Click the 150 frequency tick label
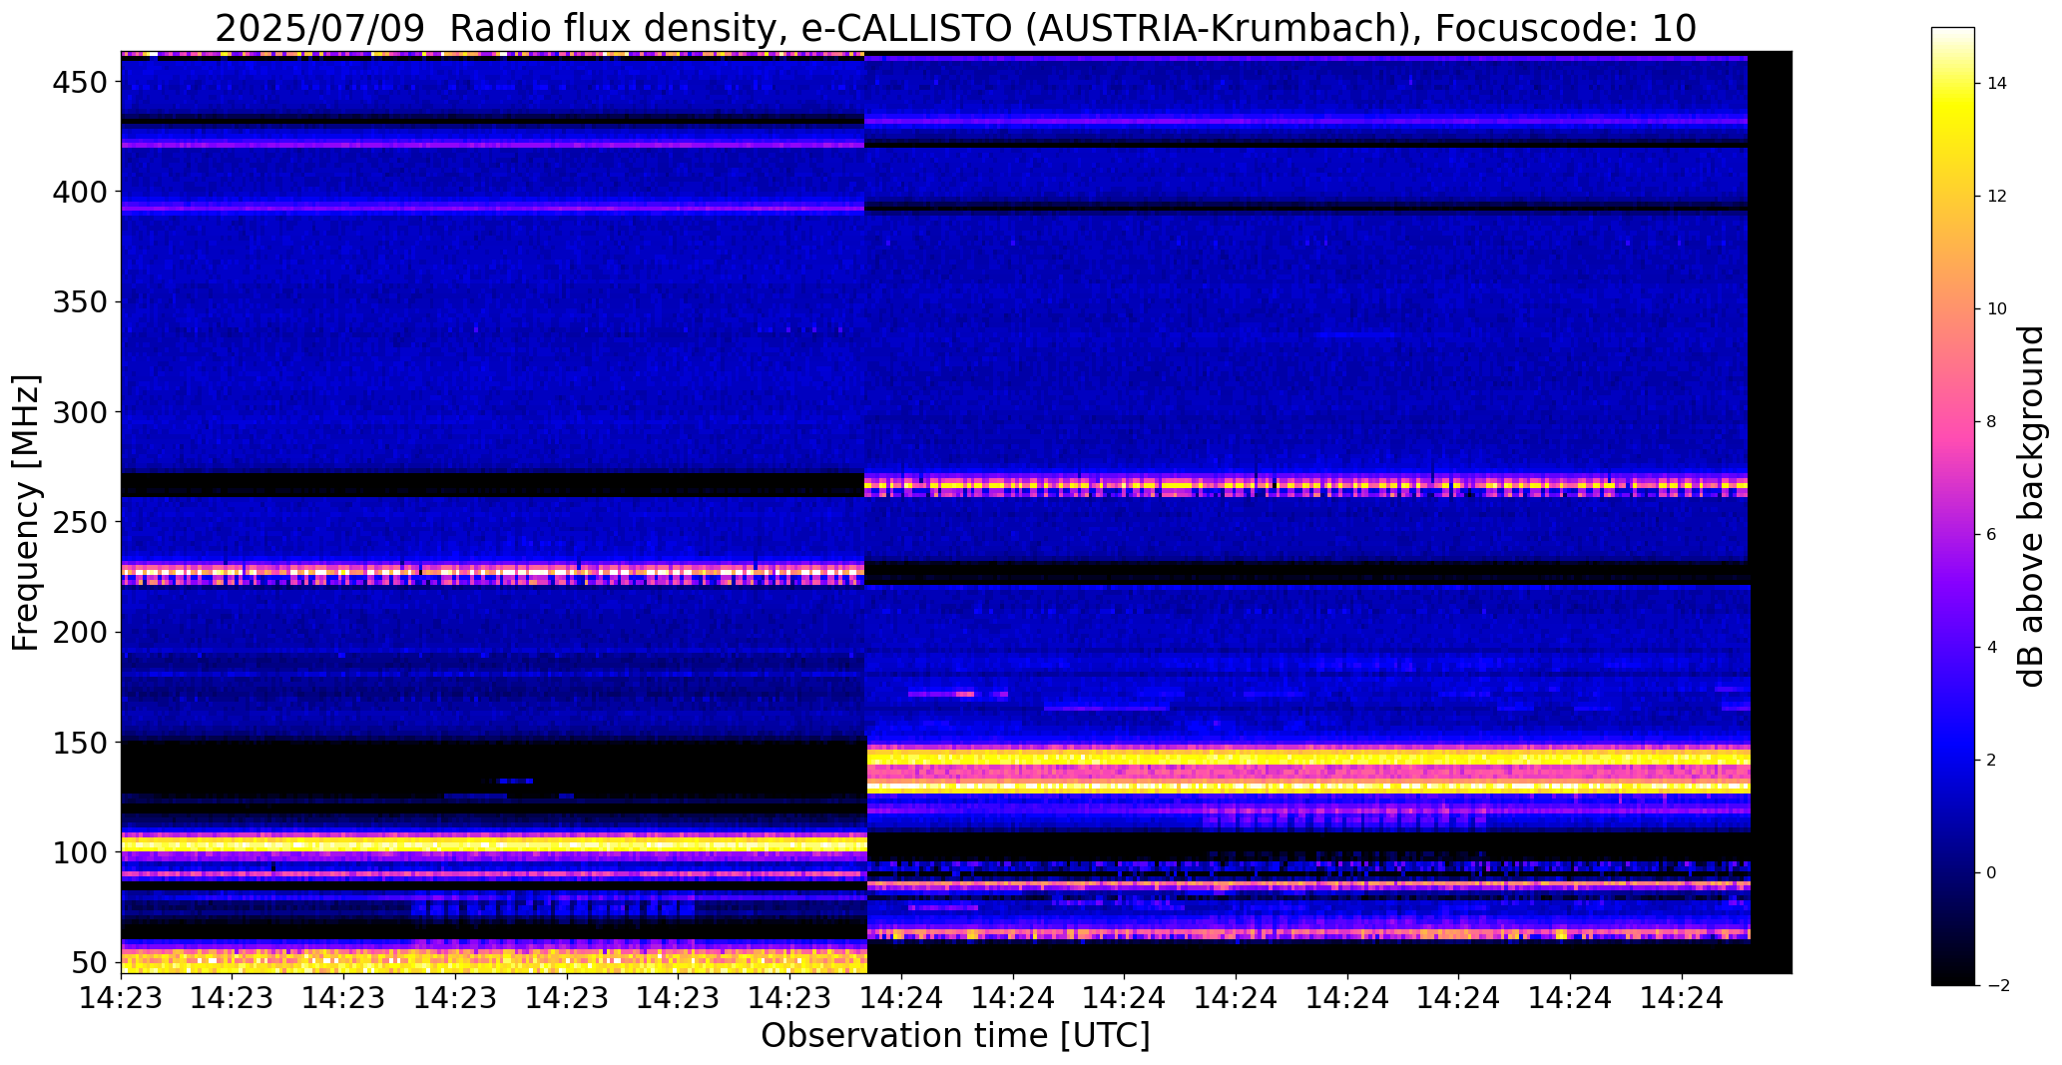The image size is (2062, 1065). tap(78, 742)
